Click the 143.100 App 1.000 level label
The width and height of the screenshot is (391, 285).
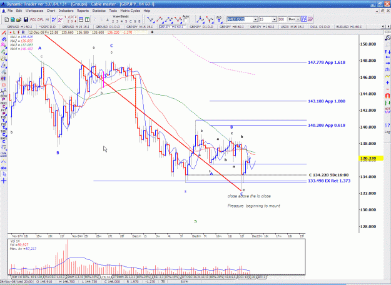(327, 101)
